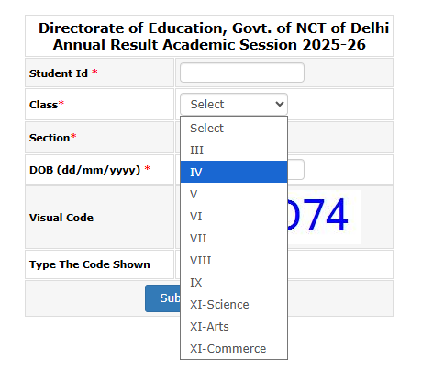Screen dimensions: 433x371
Task: Click the blue visual code captcha image
Action: click(324, 217)
